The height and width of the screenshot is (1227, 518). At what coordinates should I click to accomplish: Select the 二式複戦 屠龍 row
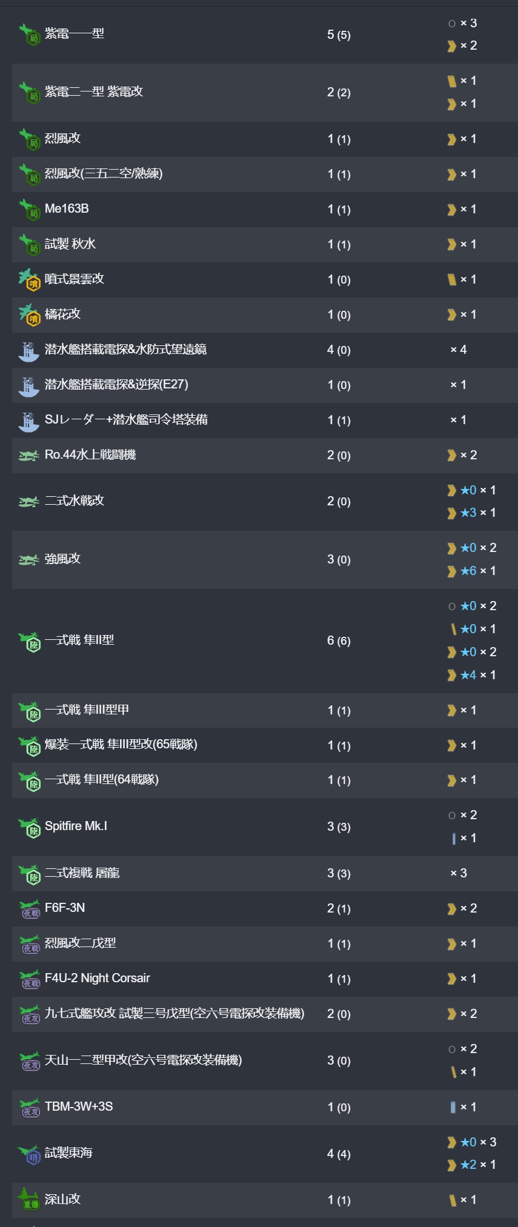click(x=265, y=874)
